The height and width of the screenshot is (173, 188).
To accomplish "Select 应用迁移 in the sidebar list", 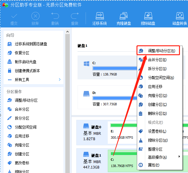I will [18, 136].
